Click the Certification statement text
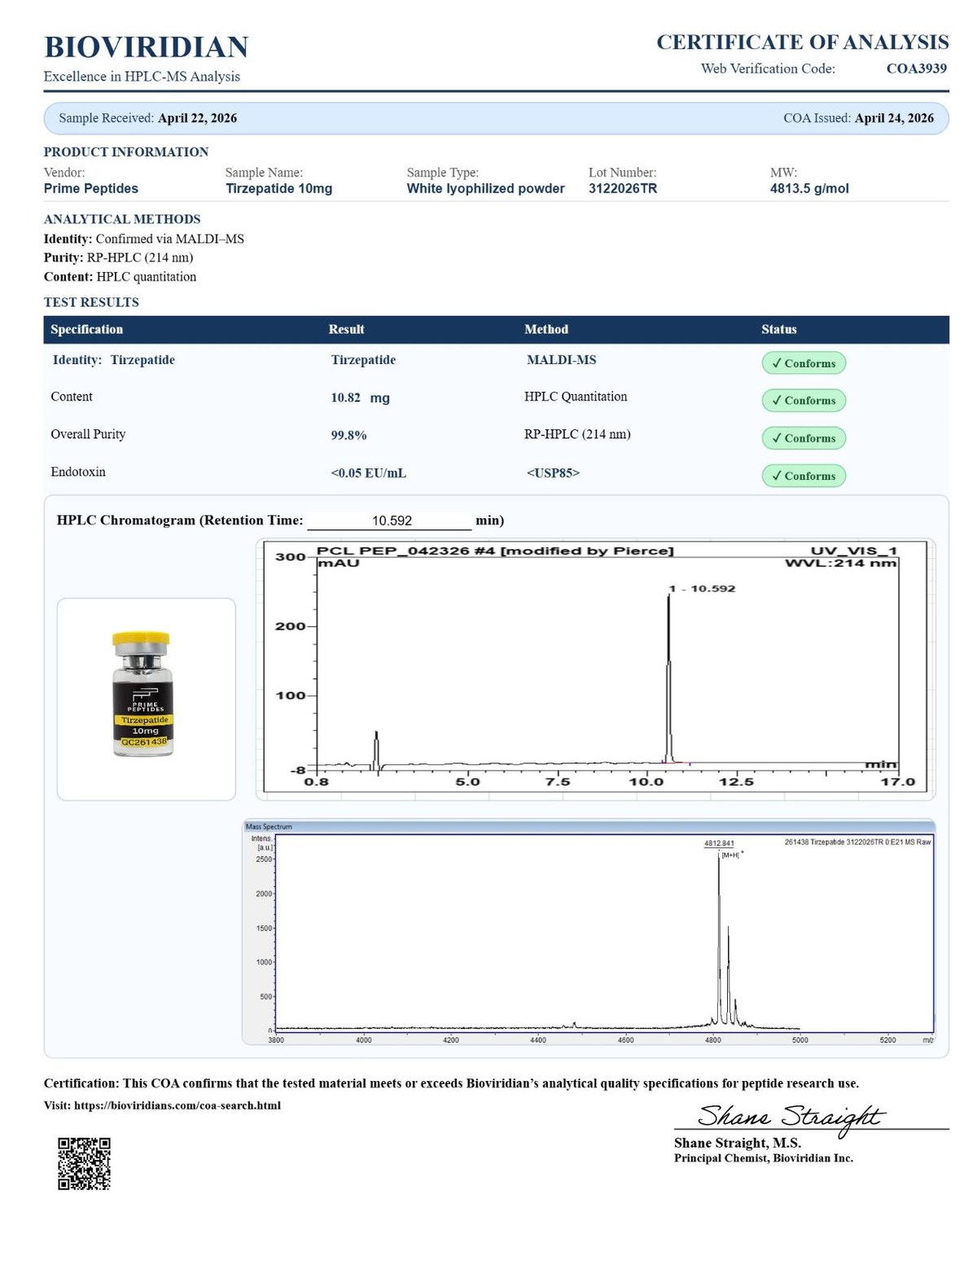Screen dimensions: 977x1265 (451, 1083)
